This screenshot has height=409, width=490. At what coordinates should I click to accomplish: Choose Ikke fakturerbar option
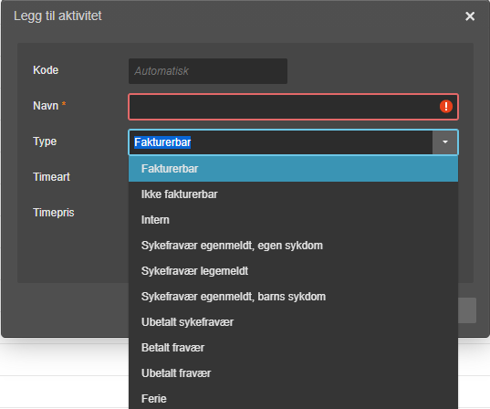coord(293,194)
